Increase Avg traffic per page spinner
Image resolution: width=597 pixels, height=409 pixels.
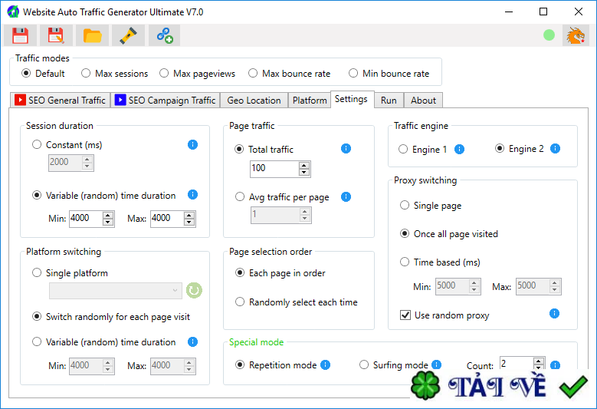304,212
